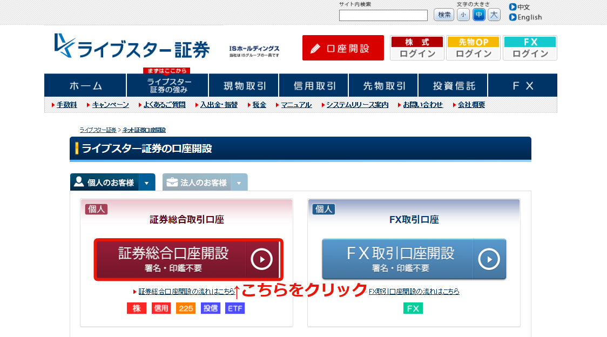This screenshot has height=337, width=607.
Task: Open the 手数料 link
Action: pos(66,105)
